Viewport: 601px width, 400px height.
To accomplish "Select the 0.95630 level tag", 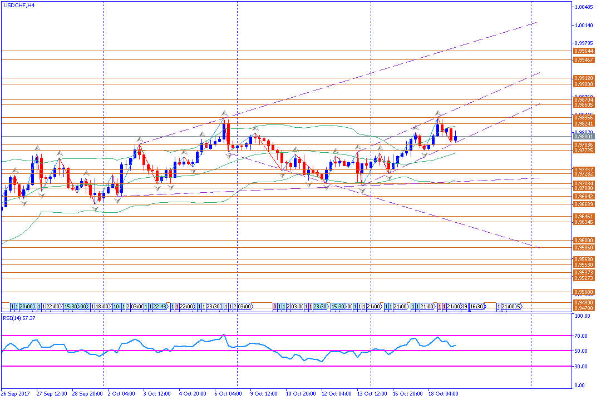I will tap(584, 259).
